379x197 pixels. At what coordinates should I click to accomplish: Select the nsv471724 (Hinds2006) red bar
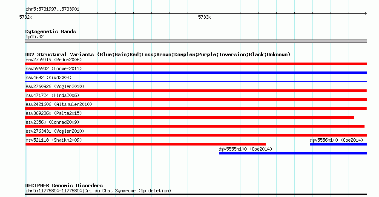pyautogui.click(x=196, y=100)
